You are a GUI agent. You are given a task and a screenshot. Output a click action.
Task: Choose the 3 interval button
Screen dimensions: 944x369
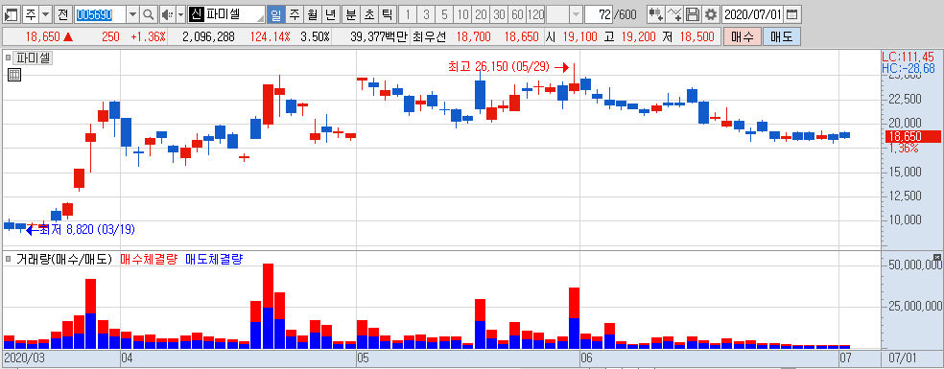[x=426, y=13]
